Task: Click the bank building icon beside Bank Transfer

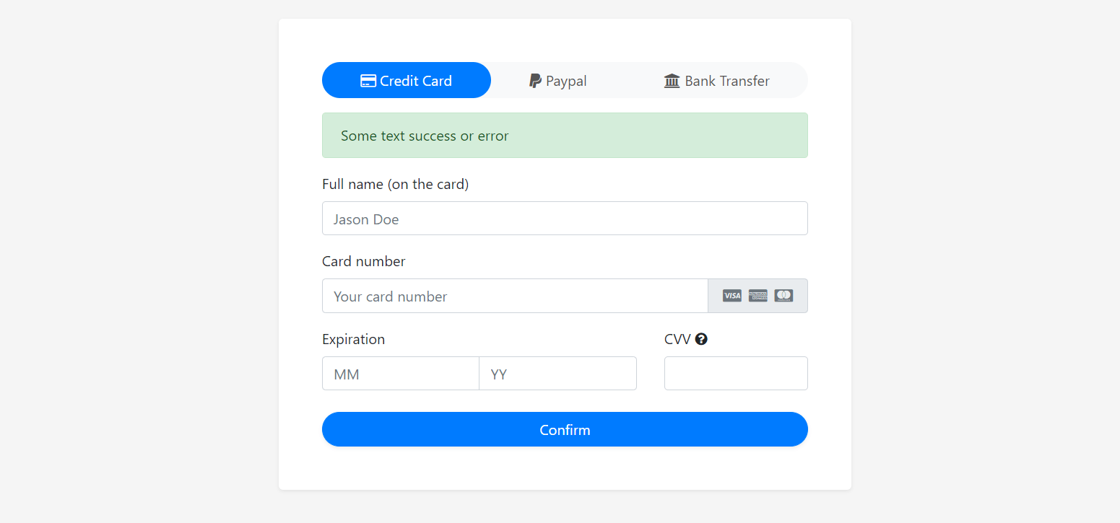Action: 672,80
